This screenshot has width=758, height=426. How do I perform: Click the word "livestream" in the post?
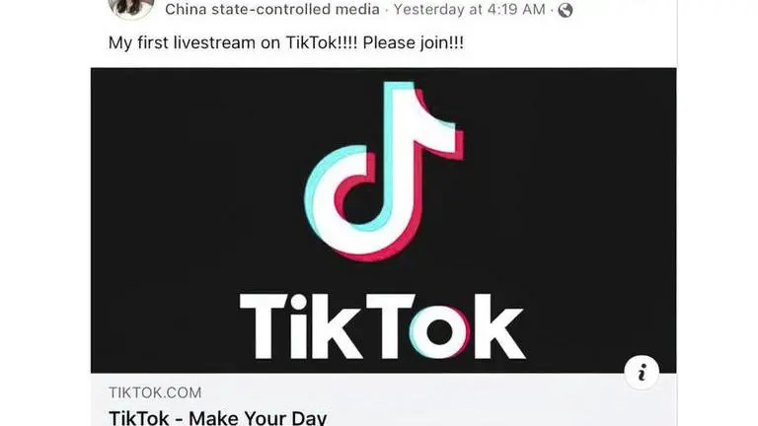coord(215,42)
